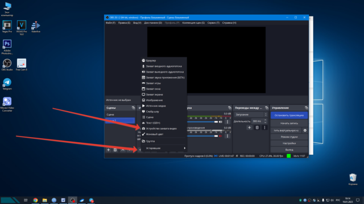Image resolution: width=364 pixels, height=204 pixels.
Task: Mute the first audio channel speaker
Action: tap(221, 122)
